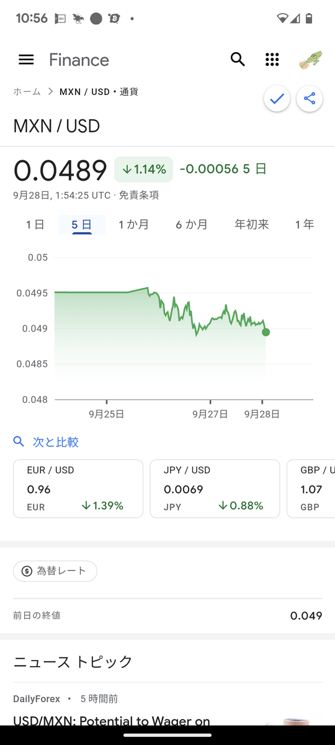The image size is (335, 745).
Task: Tap the search magnifier icon
Action: click(x=238, y=60)
